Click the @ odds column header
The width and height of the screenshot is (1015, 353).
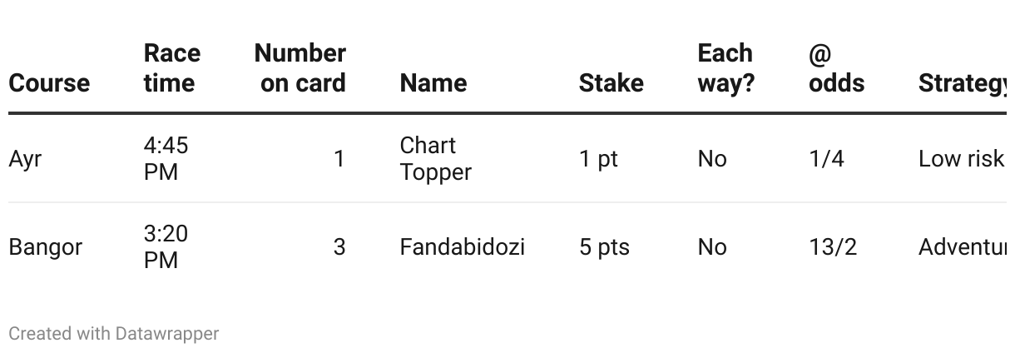(836, 68)
